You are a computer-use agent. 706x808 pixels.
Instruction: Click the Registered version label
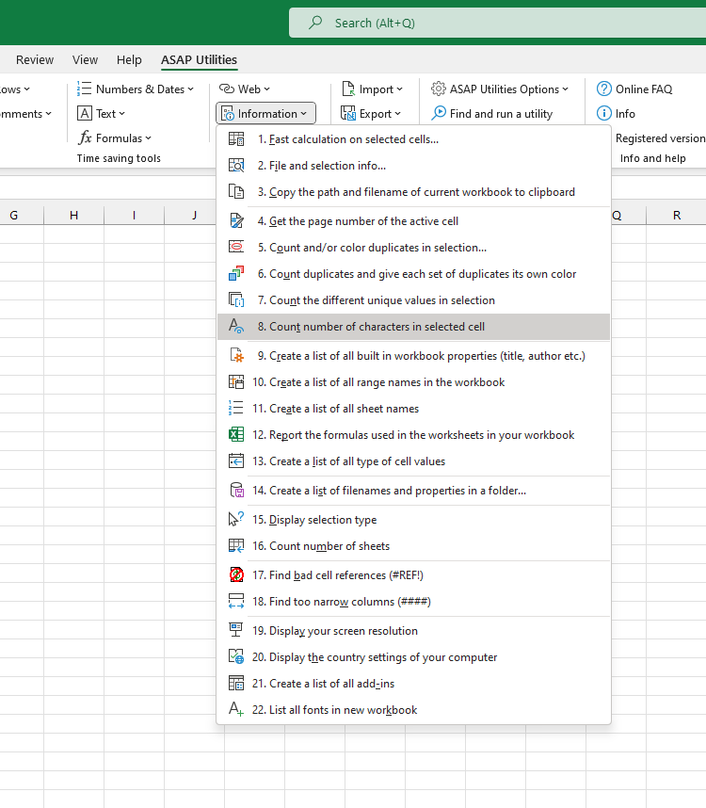pos(661,138)
